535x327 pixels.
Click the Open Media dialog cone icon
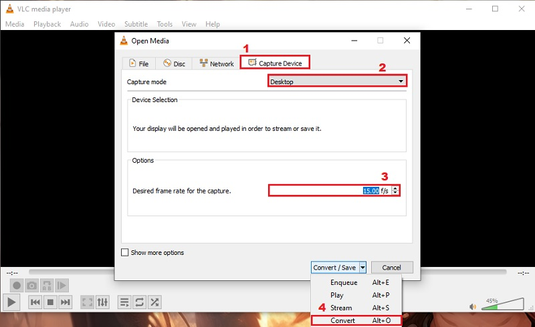click(x=124, y=41)
